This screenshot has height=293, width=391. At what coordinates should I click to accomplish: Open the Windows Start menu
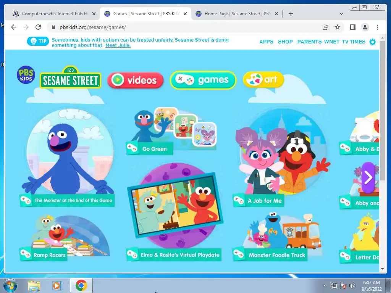(10, 285)
